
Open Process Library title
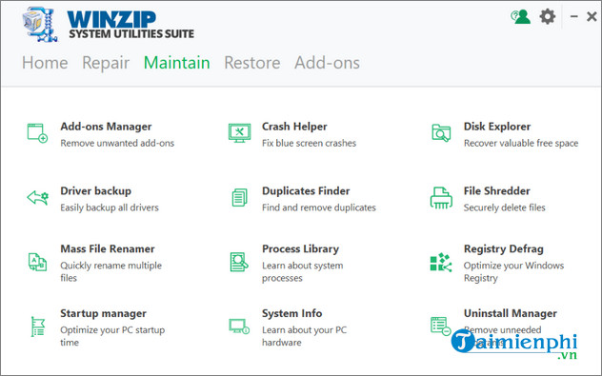(301, 249)
